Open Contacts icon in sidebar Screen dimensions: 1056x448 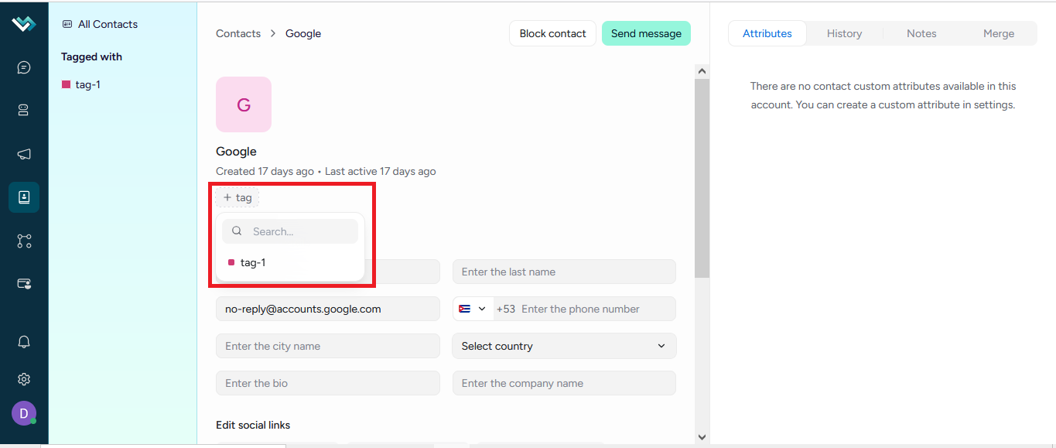click(24, 197)
